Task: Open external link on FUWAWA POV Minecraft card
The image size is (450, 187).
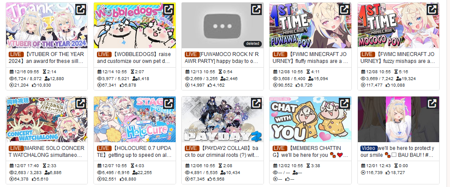Action: click(x=344, y=9)
